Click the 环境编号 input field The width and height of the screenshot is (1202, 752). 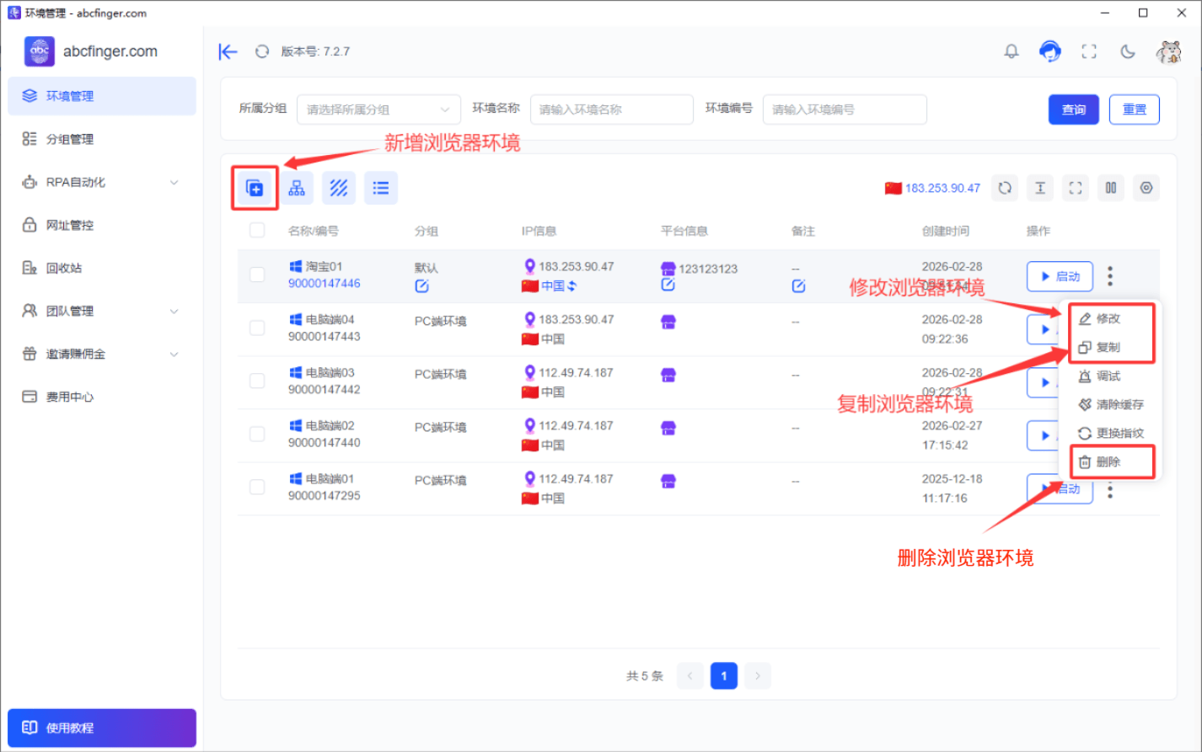[845, 109]
